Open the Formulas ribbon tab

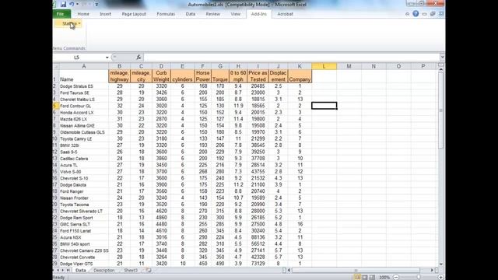[x=166, y=14]
